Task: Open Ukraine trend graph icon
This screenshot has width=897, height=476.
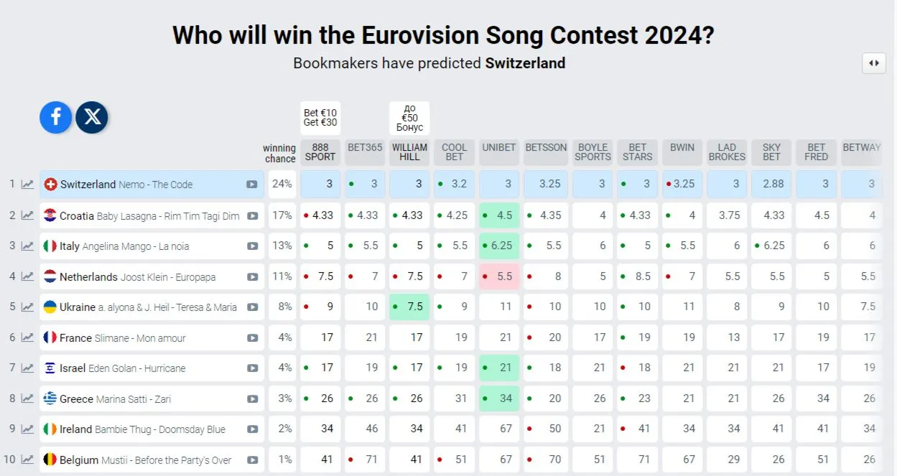Action: [x=27, y=307]
